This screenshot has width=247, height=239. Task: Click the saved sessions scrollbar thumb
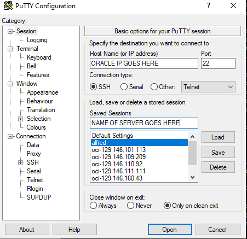point(192,153)
